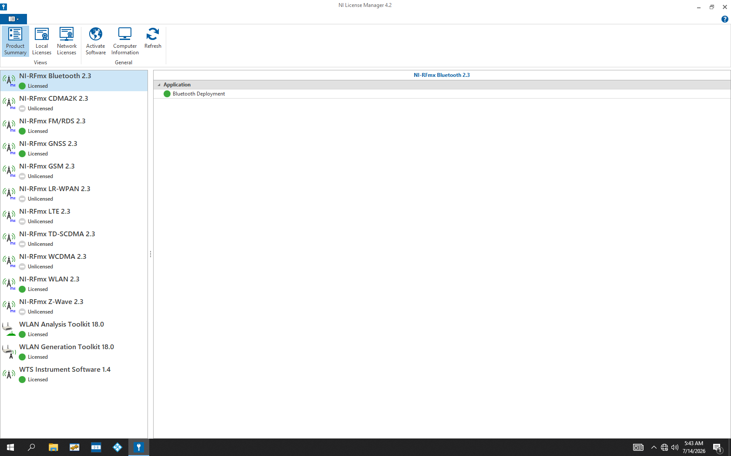Screen dimensions: 731x456
Task: Open the application menu dropdown button
Action: (13, 19)
